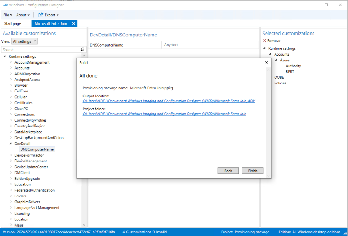348x236 pixels.
Task: Select Folders tree item
Action: 21,196
